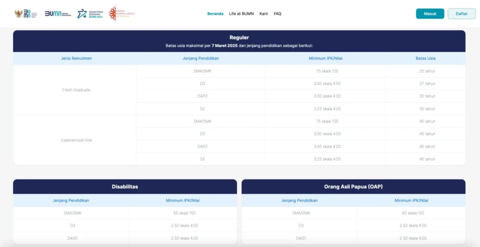The image size is (480, 247).
Task: Click Jenjang Pendidikan header in Disabilitas table
Action: [71, 201]
